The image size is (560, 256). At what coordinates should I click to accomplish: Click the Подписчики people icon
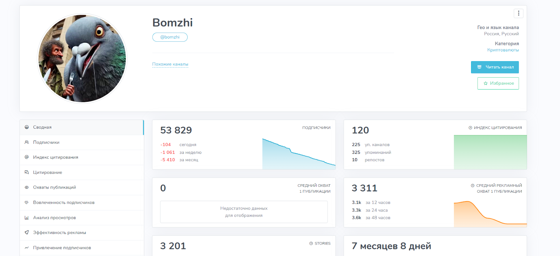click(x=27, y=142)
